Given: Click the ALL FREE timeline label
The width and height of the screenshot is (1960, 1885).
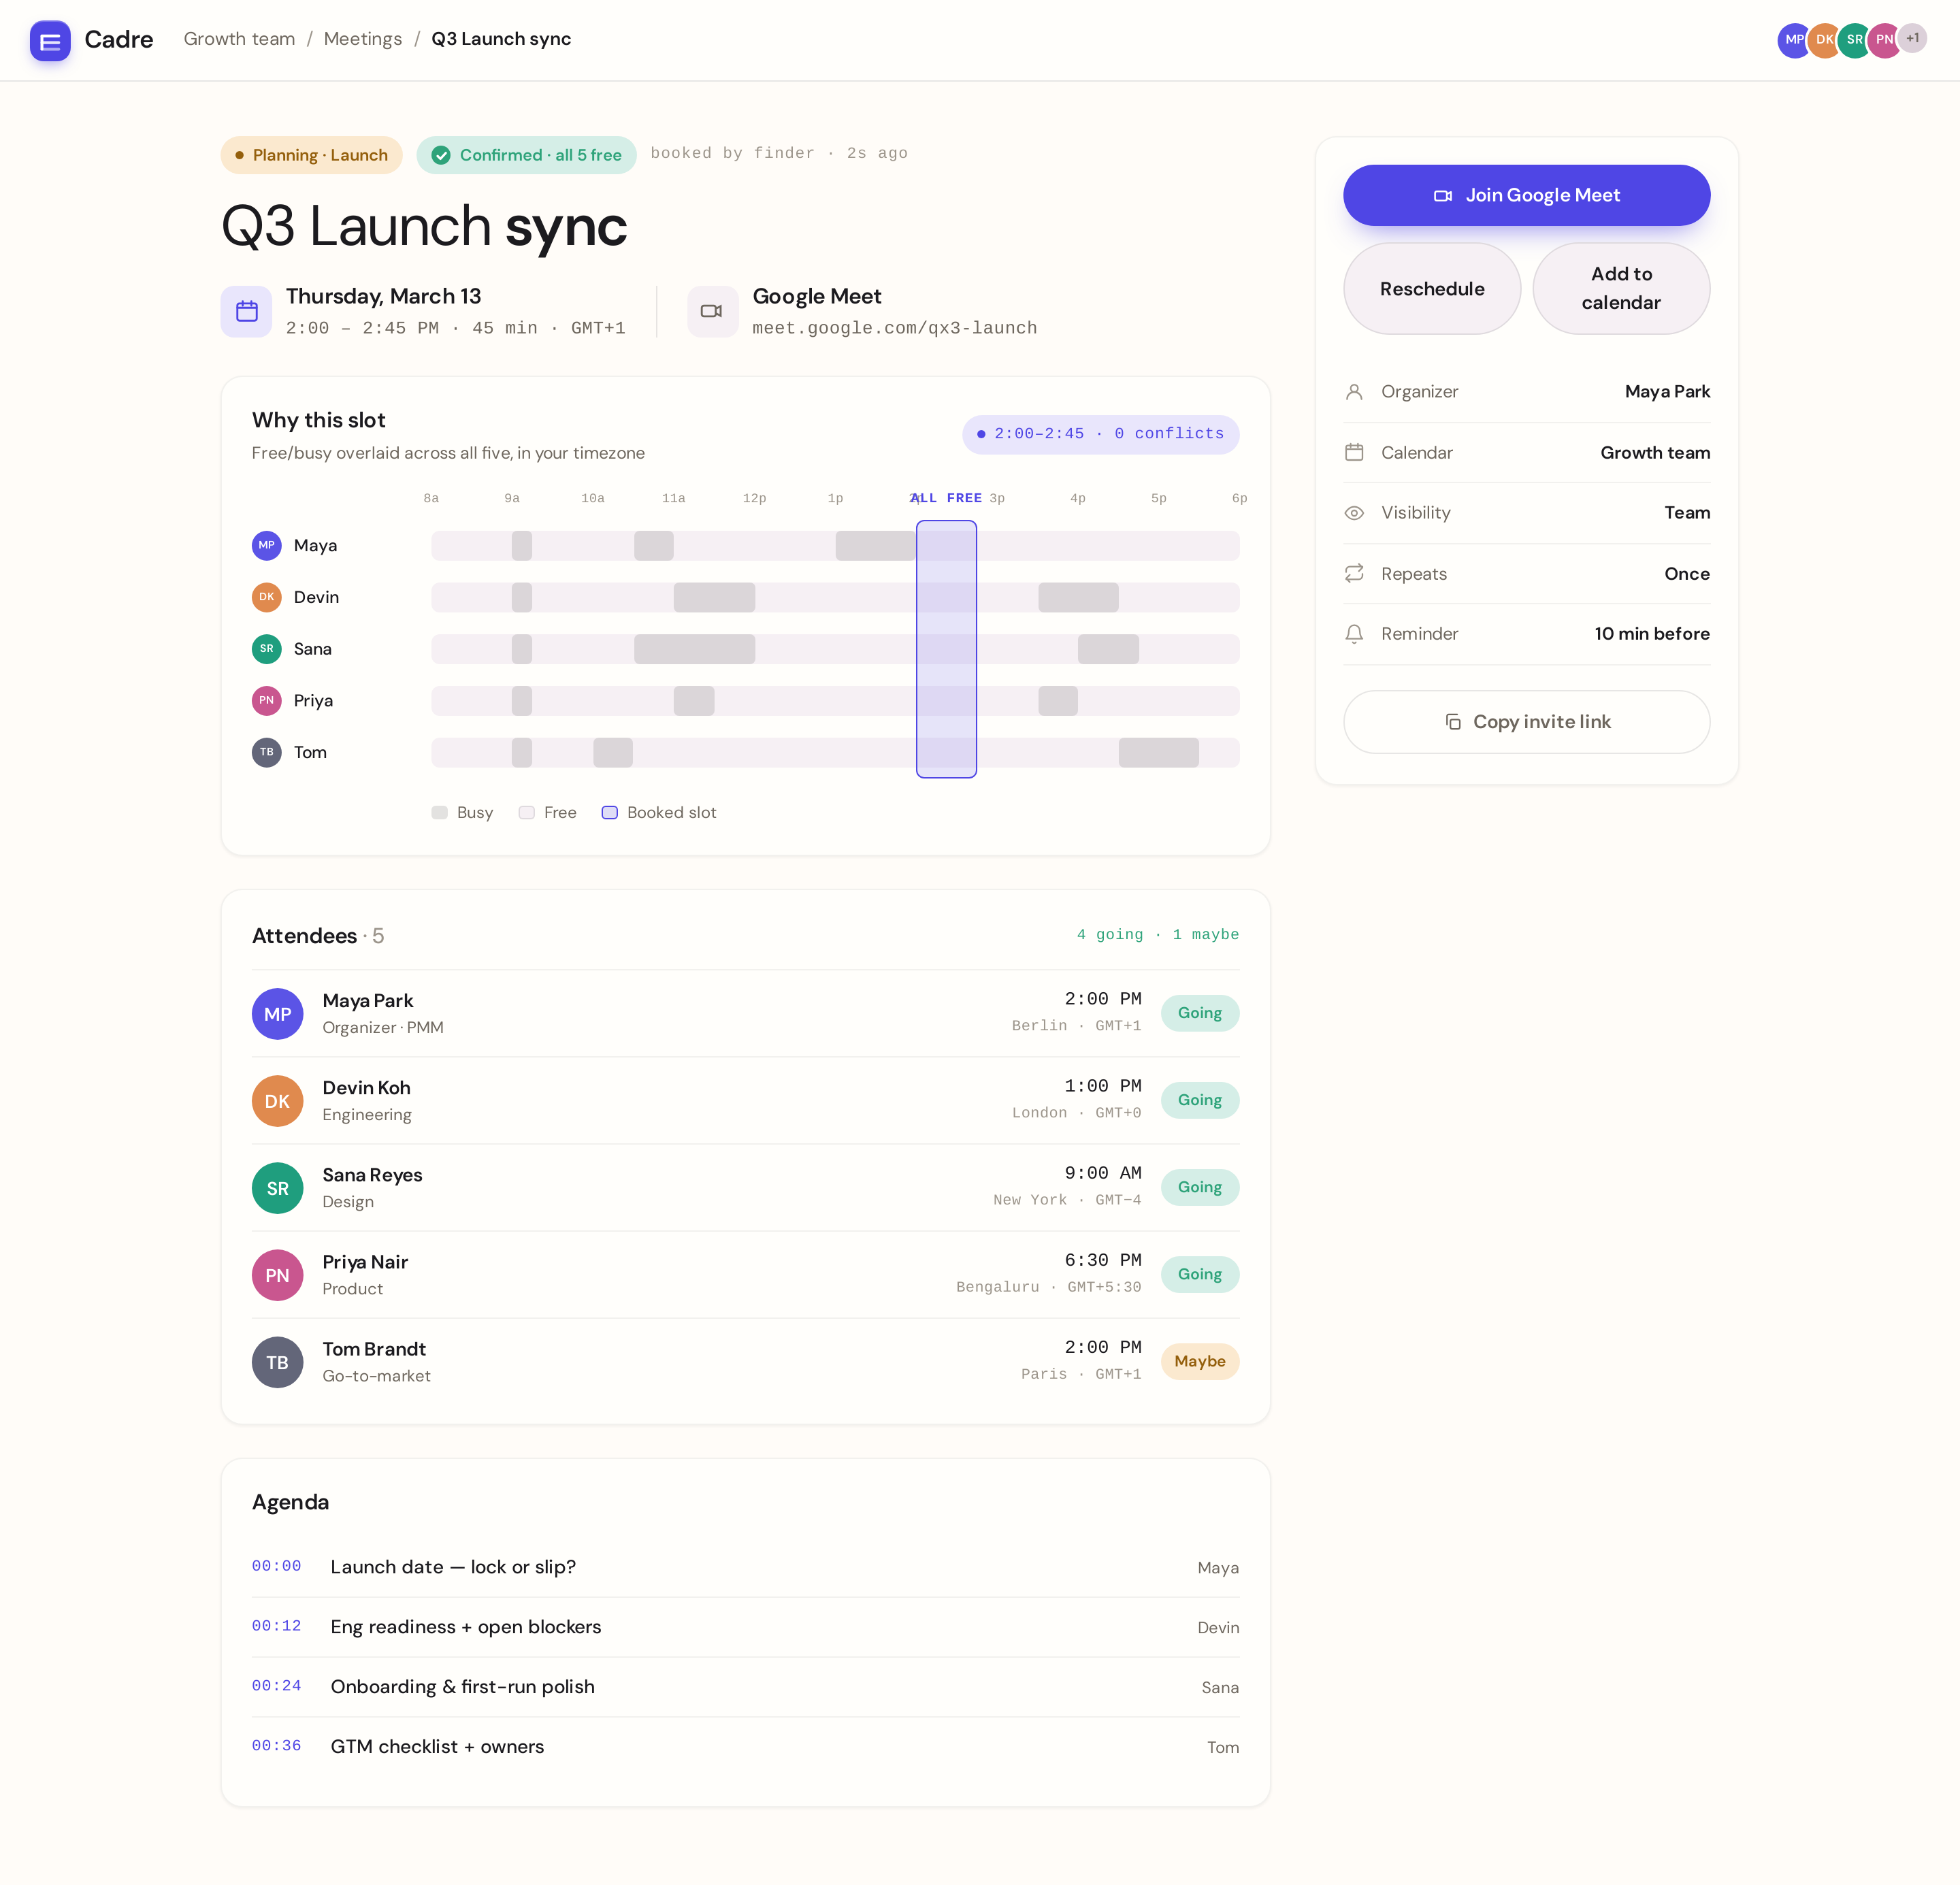Looking at the screenshot, I should pos(946,498).
